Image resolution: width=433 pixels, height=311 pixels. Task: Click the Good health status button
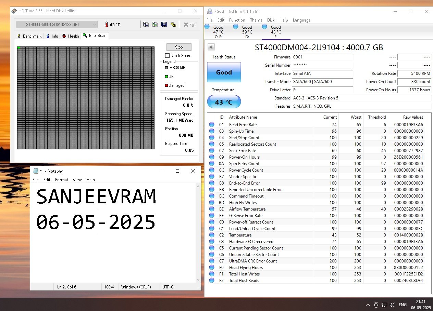point(224,72)
